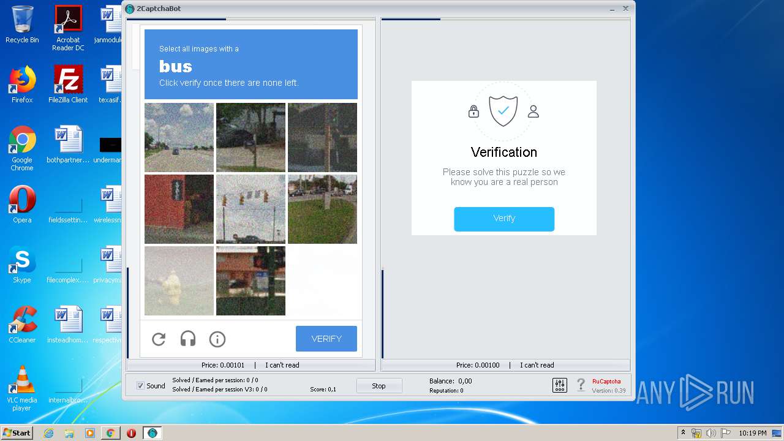Screen dimensions: 784x441
Task: Reload the captcha challenge with refresh icon
Action: point(159,339)
